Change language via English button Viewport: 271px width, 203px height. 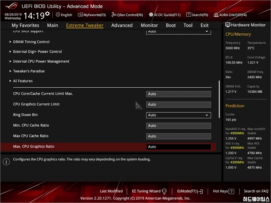point(64,15)
